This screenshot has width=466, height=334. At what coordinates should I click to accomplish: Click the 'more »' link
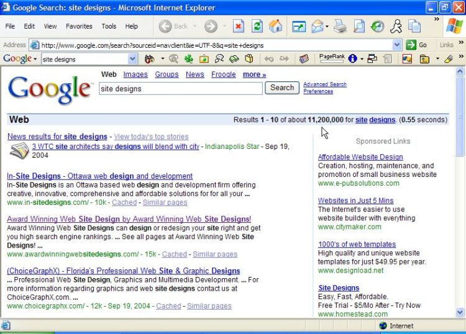tap(254, 74)
